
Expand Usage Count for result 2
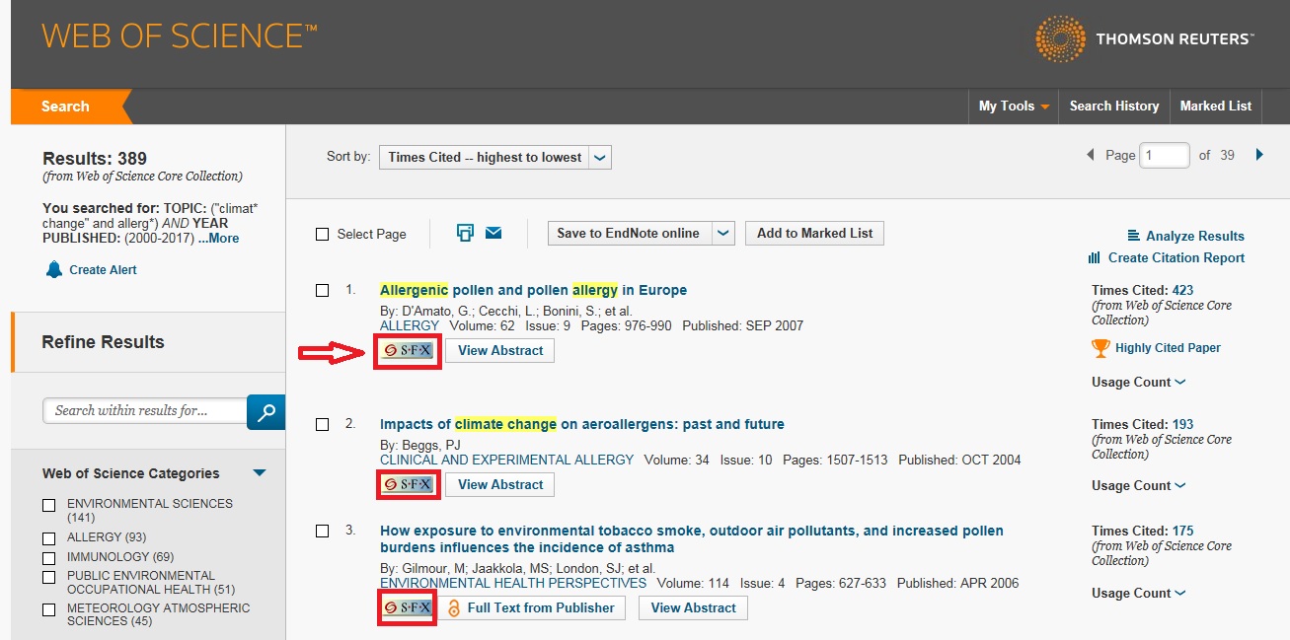1139,485
